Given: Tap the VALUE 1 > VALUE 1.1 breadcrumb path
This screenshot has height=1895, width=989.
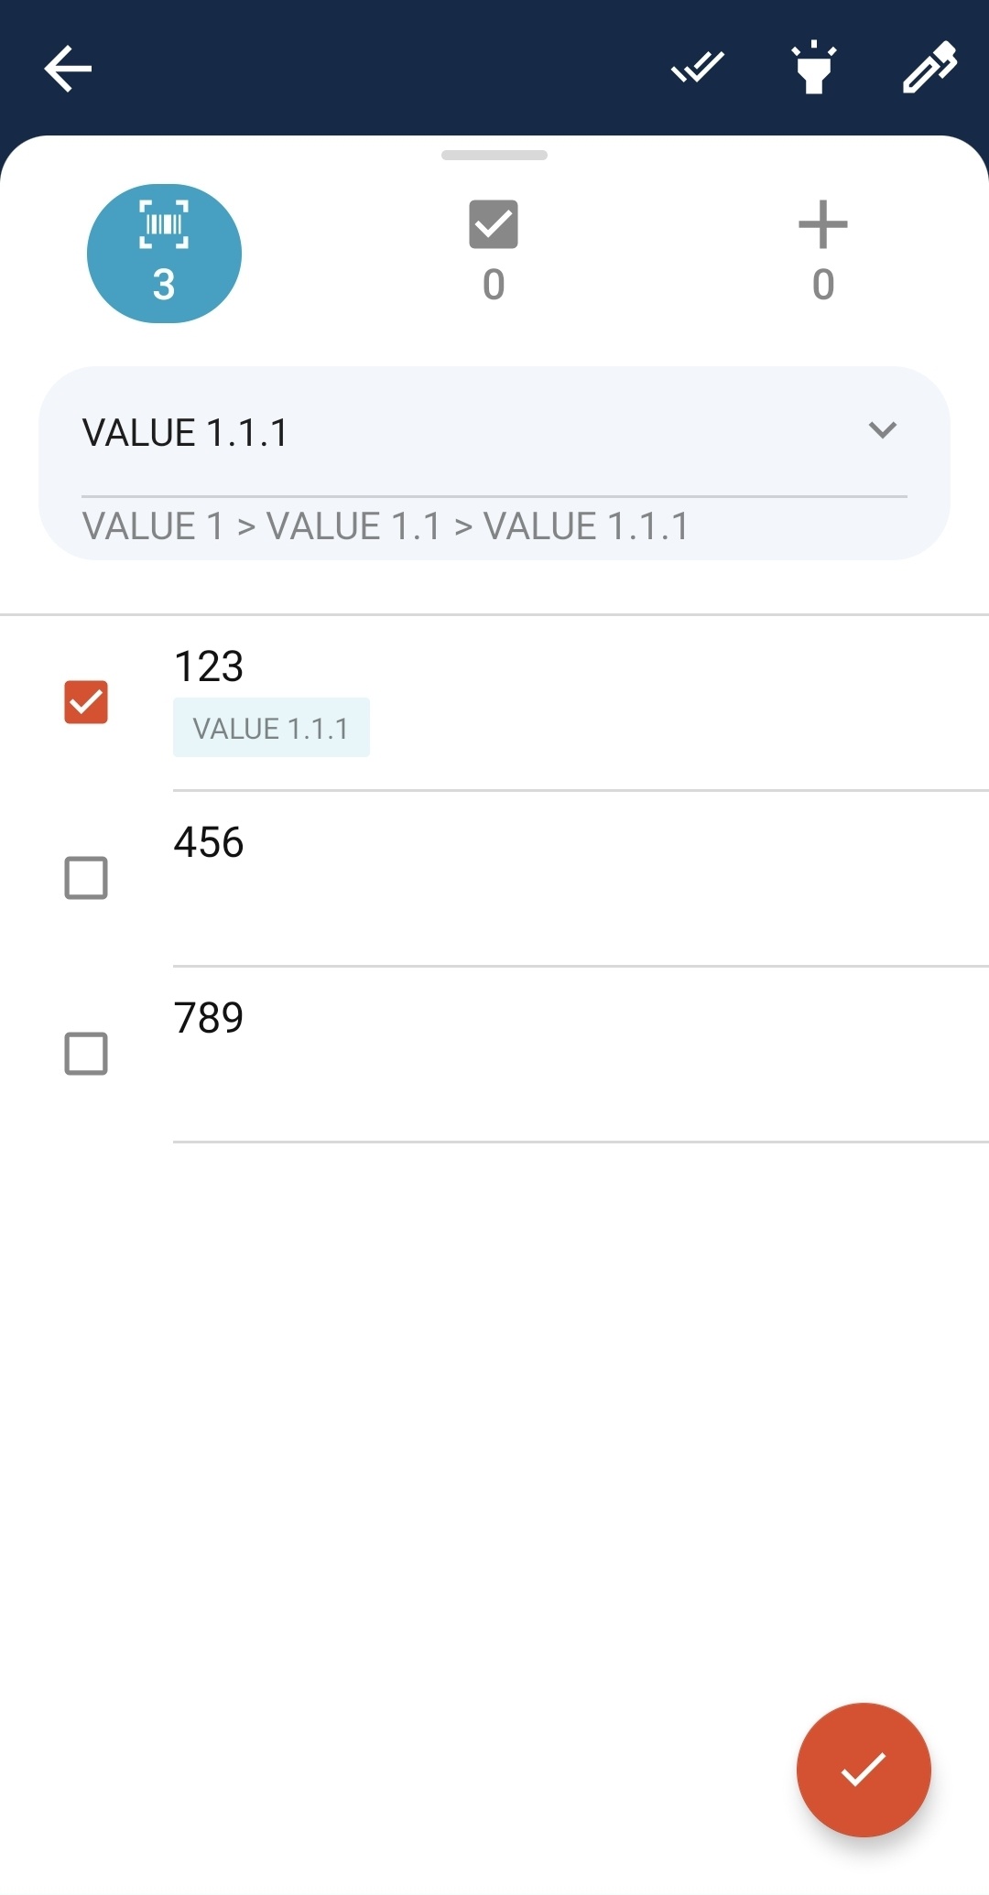Looking at the screenshot, I should (x=385, y=527).
